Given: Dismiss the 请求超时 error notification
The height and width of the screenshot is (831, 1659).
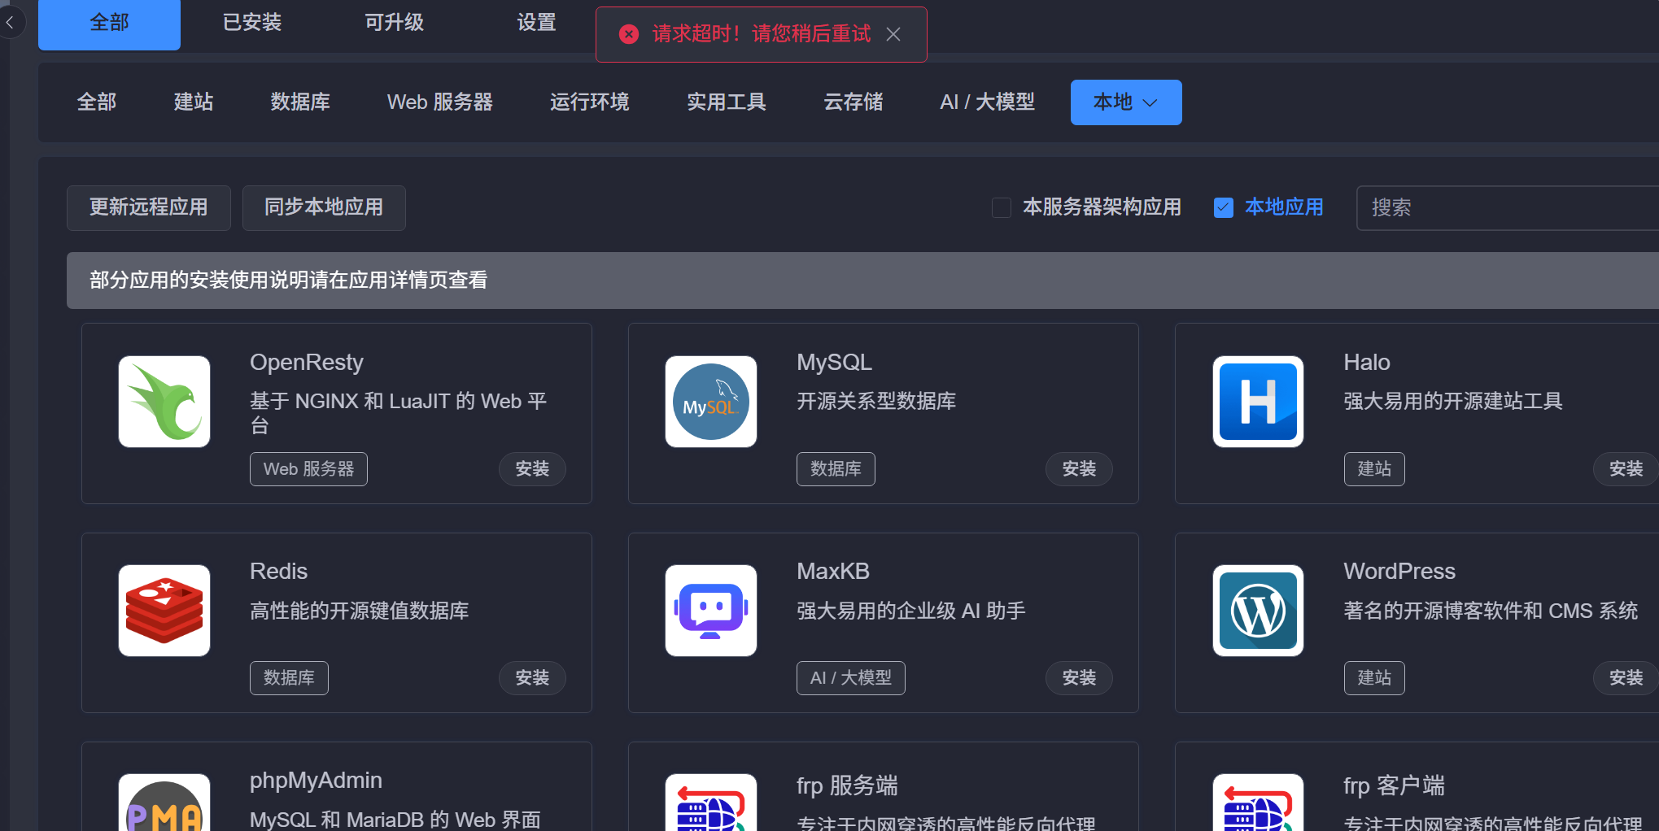Looking at the screenshot, I should click(x=893, y=34).
